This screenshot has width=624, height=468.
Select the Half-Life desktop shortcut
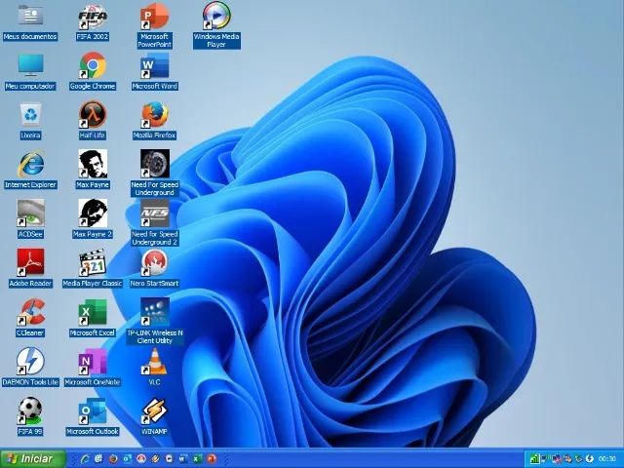pos(93,122)
